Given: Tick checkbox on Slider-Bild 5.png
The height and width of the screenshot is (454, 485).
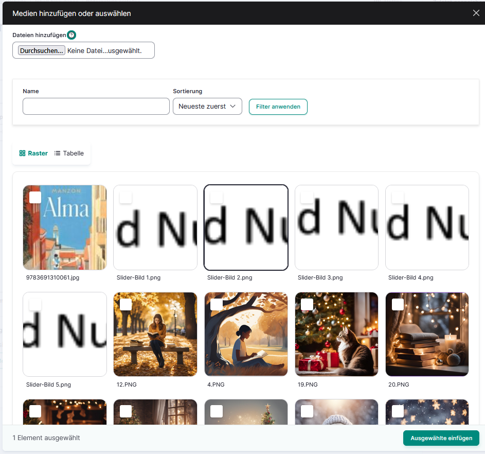Looking at the screenshot, I should [35, 304].
